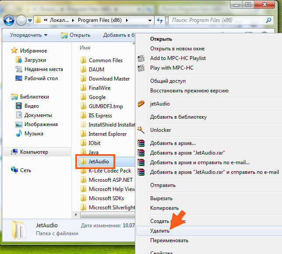282x254 pixels.
Task: Select Сеть in the navigation pane
Action: [x=21, y=170]
